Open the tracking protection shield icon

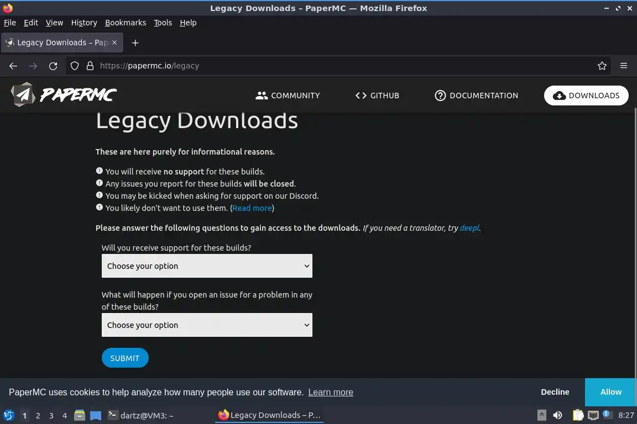(x=74, y=66)
